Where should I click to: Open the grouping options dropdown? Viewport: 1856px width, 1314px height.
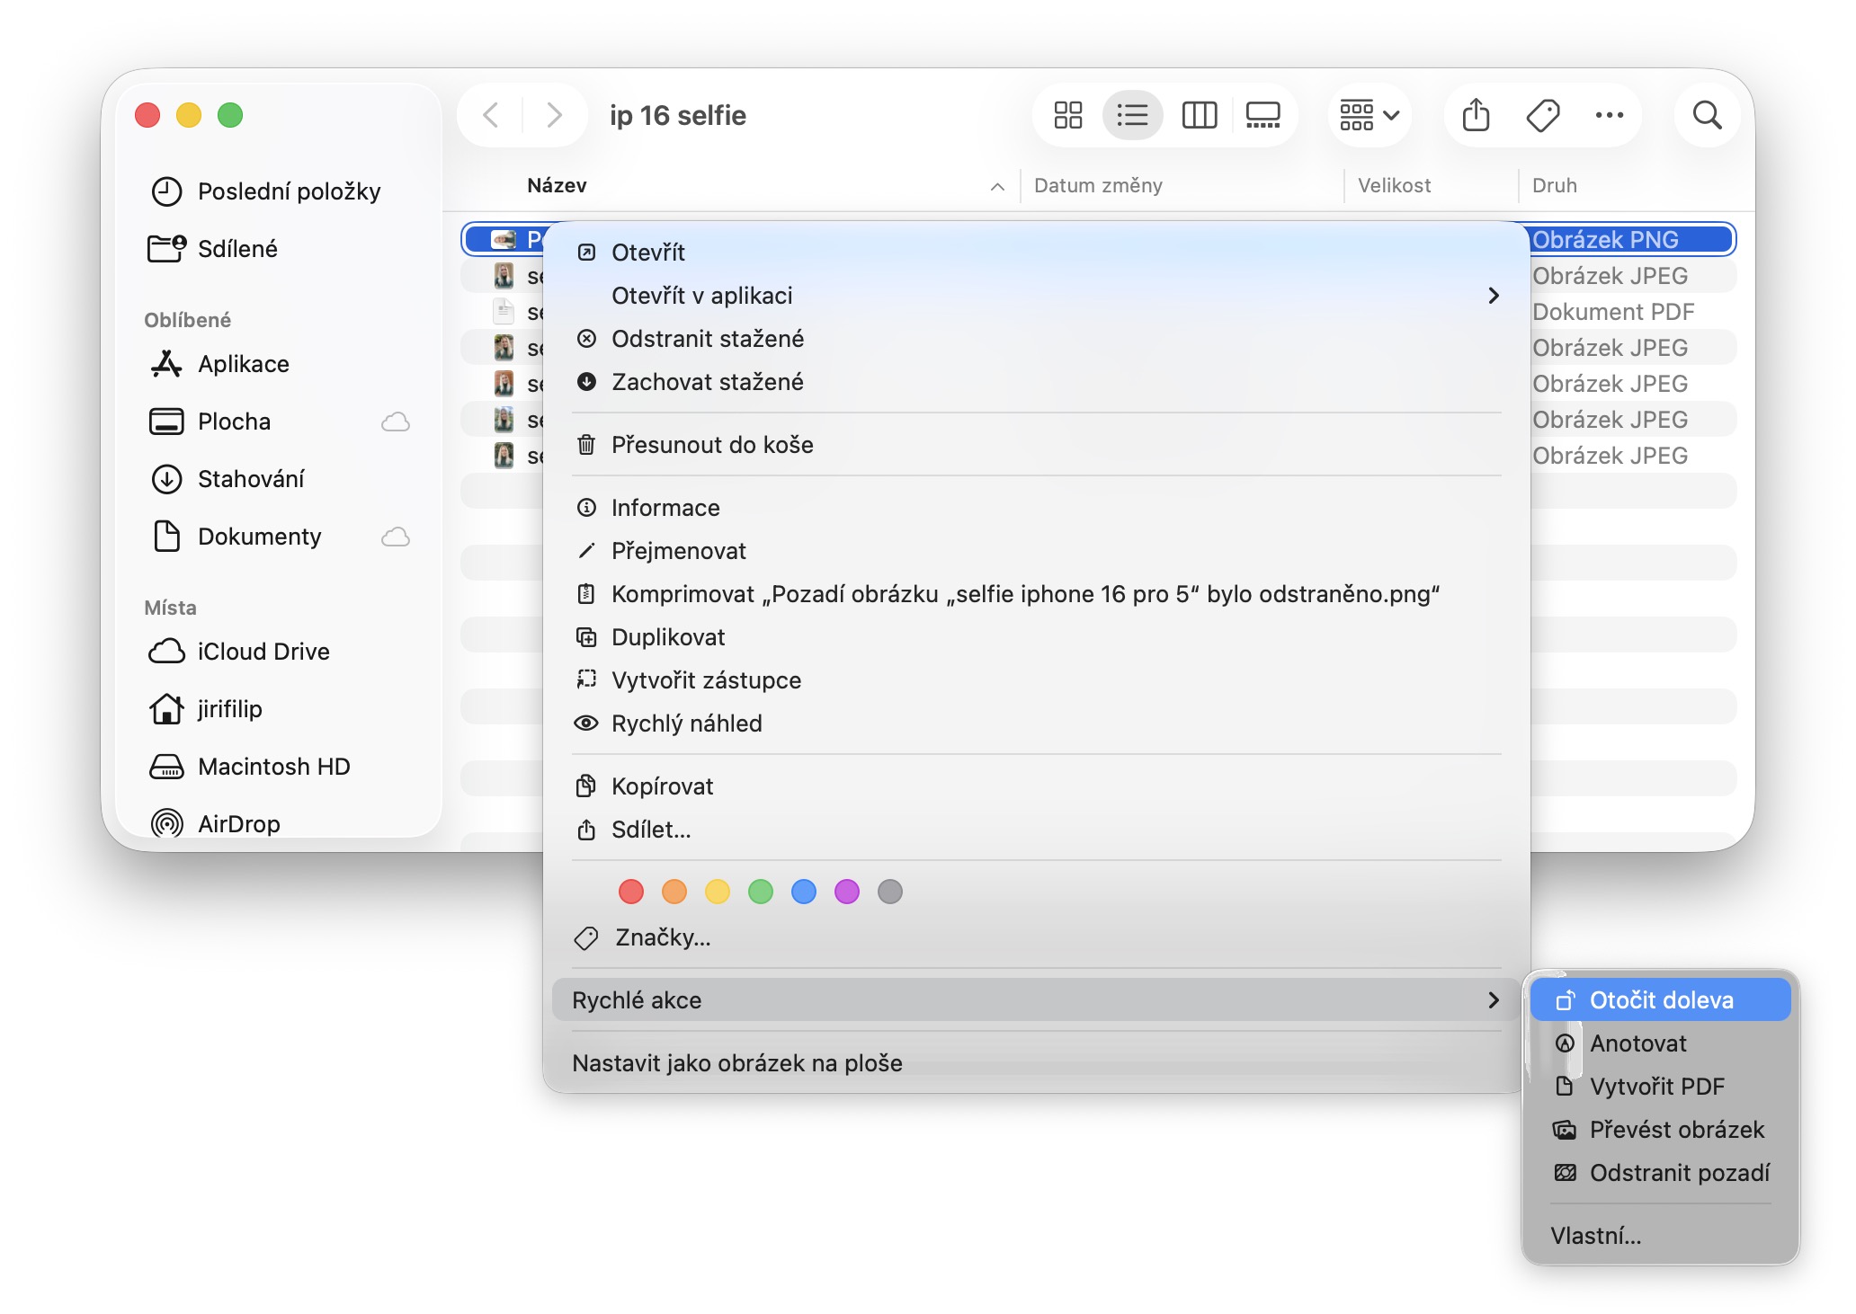point(1369,115)
